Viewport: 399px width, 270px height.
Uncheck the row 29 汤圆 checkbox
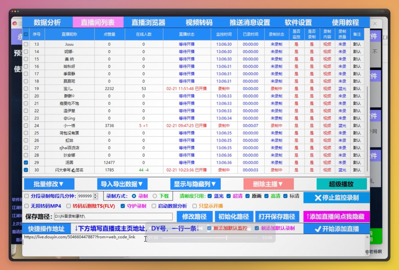tap(26, 162)
